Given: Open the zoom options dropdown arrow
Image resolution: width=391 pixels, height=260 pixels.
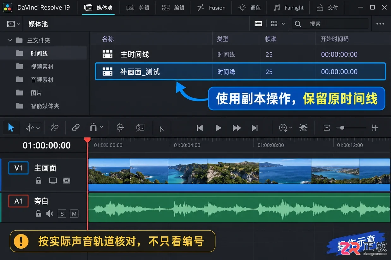Looking at the screenshot, I should coord(291,128).
